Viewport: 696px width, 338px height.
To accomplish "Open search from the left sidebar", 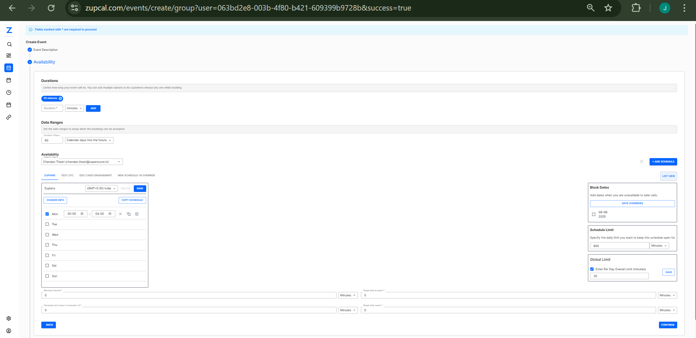I will click(9, 44).
